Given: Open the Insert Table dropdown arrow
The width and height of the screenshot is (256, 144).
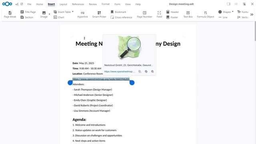Looking at the screenshot, I should pos(73,12).
